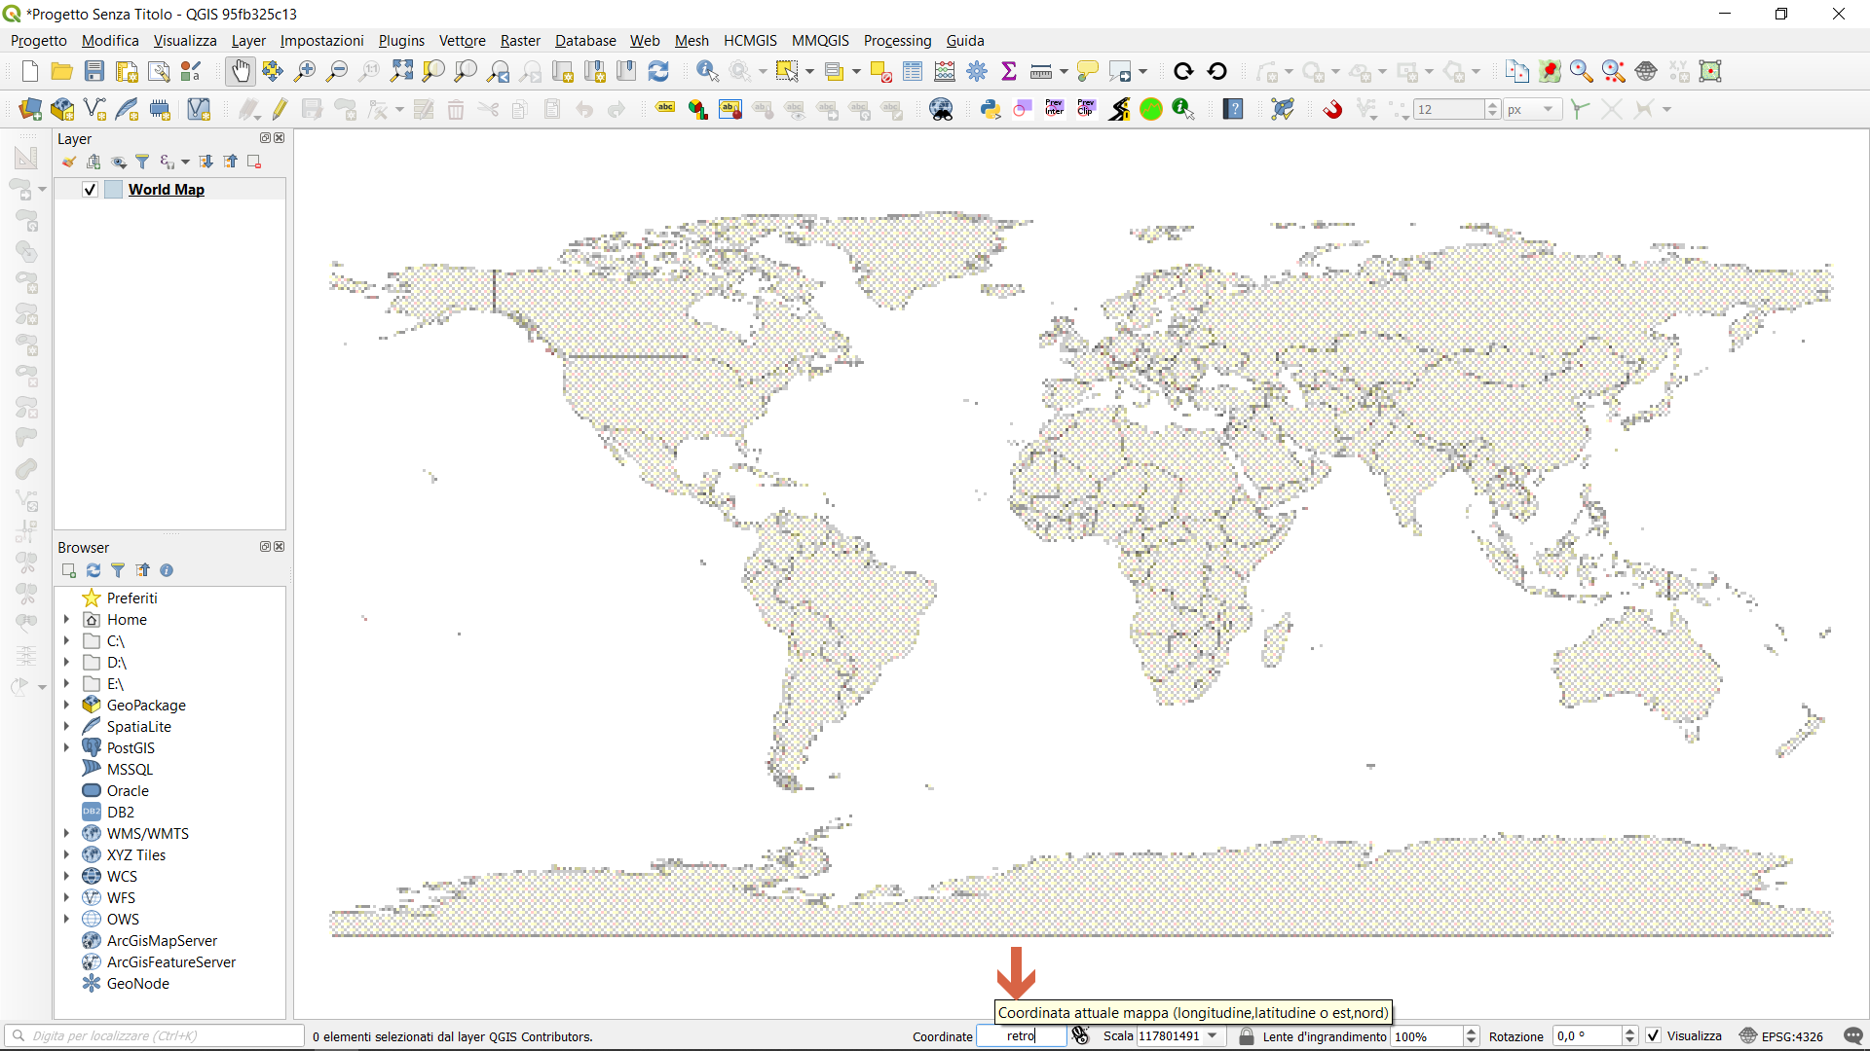This screenshot has width=1870, height=1051.
Task: Open the attribute table icon
Action: click(x=913, y=71)
